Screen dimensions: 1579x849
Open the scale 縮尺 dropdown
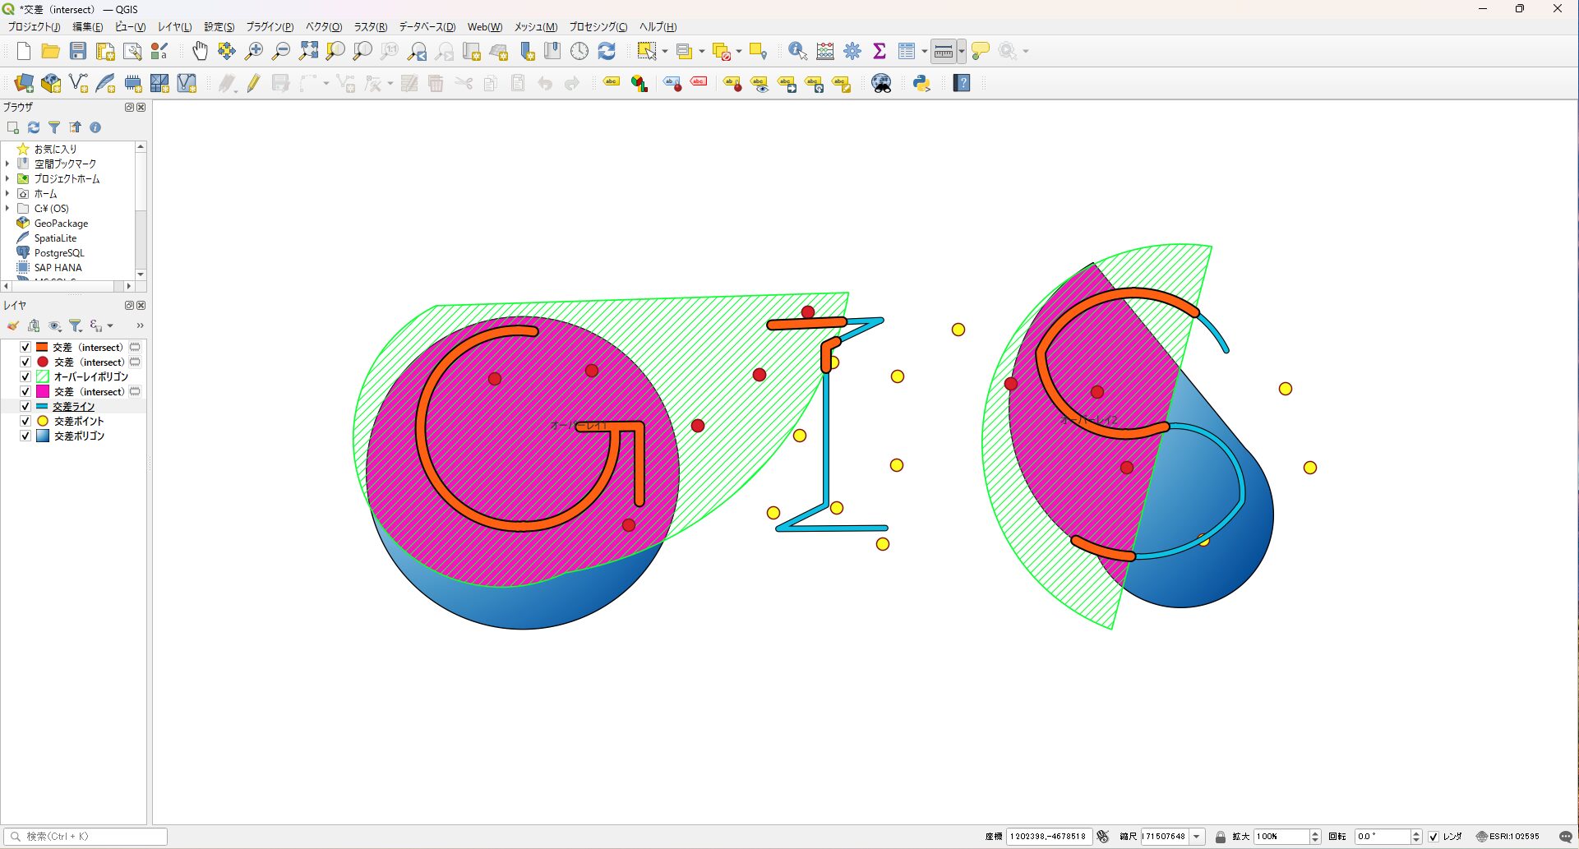(1197, 837)
